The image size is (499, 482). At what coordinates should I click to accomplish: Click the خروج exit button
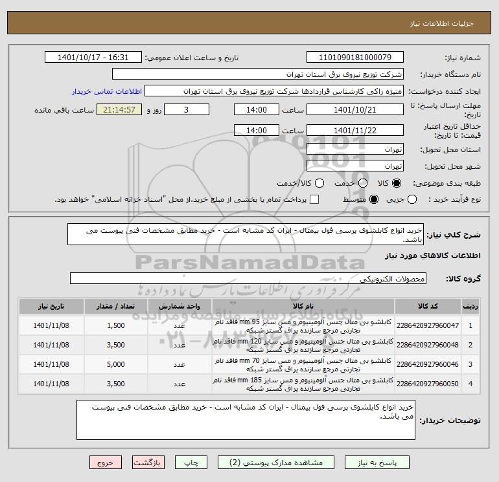106,463
